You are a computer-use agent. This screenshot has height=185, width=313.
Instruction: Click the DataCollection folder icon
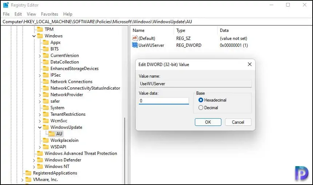click(x=46, y=62)
